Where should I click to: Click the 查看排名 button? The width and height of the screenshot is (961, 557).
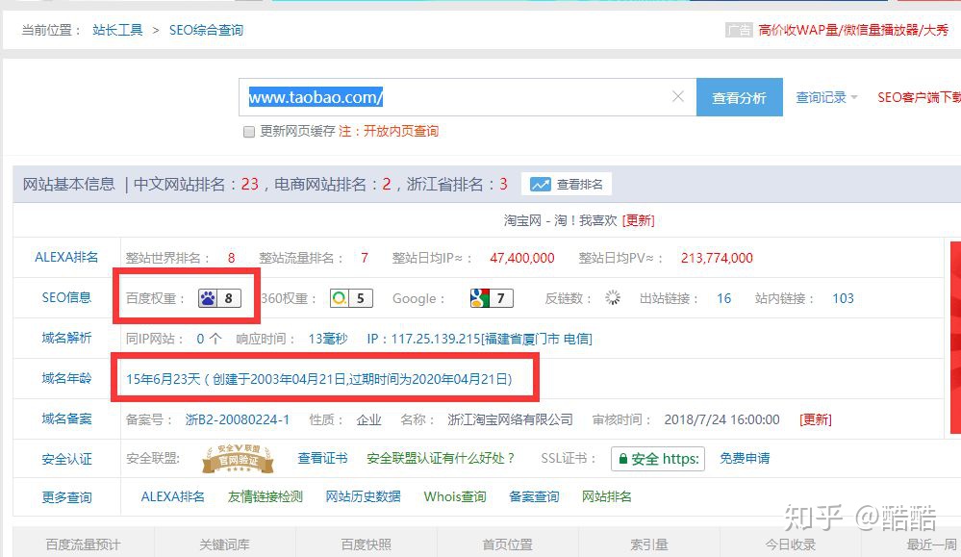[567, 185]
